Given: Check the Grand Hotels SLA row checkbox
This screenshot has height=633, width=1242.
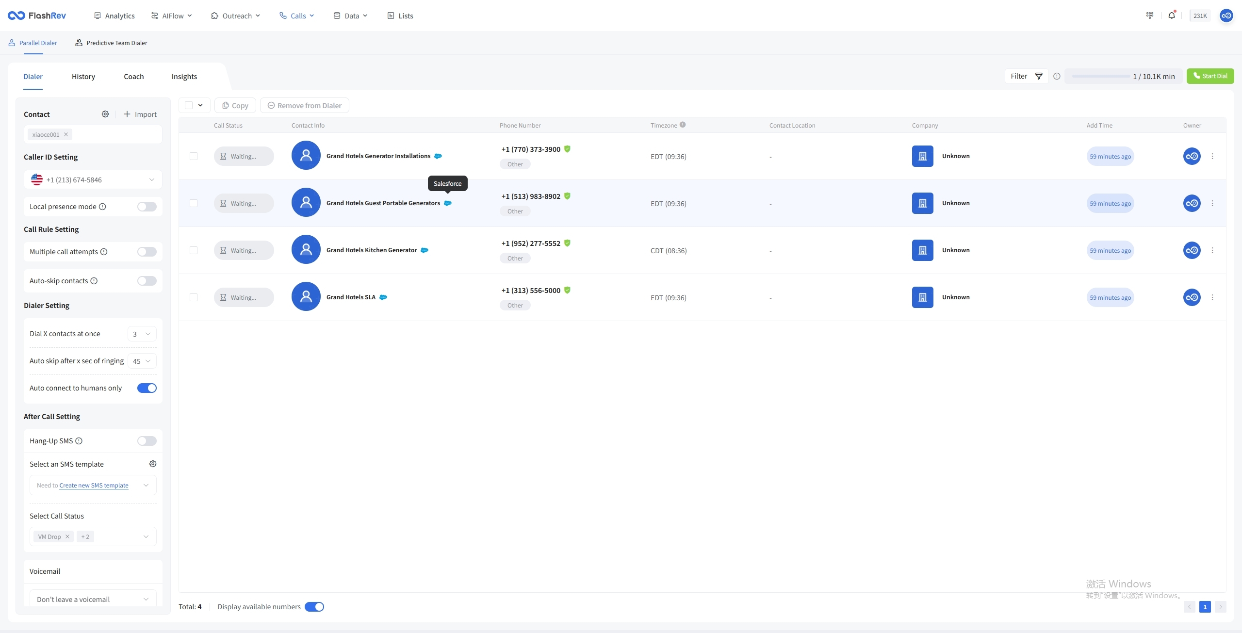Looking at the screenshot, I should (194, 297).
